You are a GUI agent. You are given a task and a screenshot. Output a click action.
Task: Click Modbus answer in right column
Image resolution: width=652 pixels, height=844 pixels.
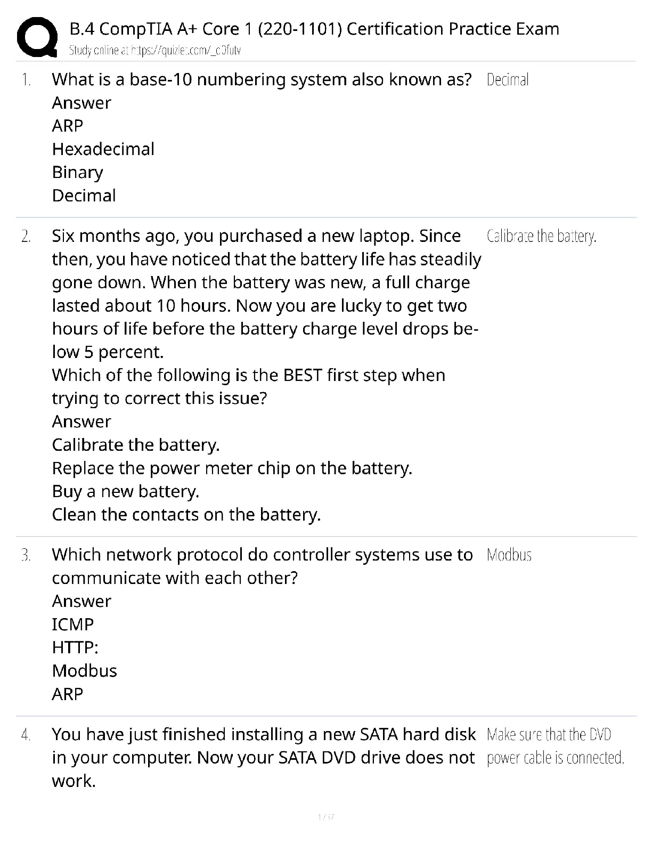(x=509, y=555)
